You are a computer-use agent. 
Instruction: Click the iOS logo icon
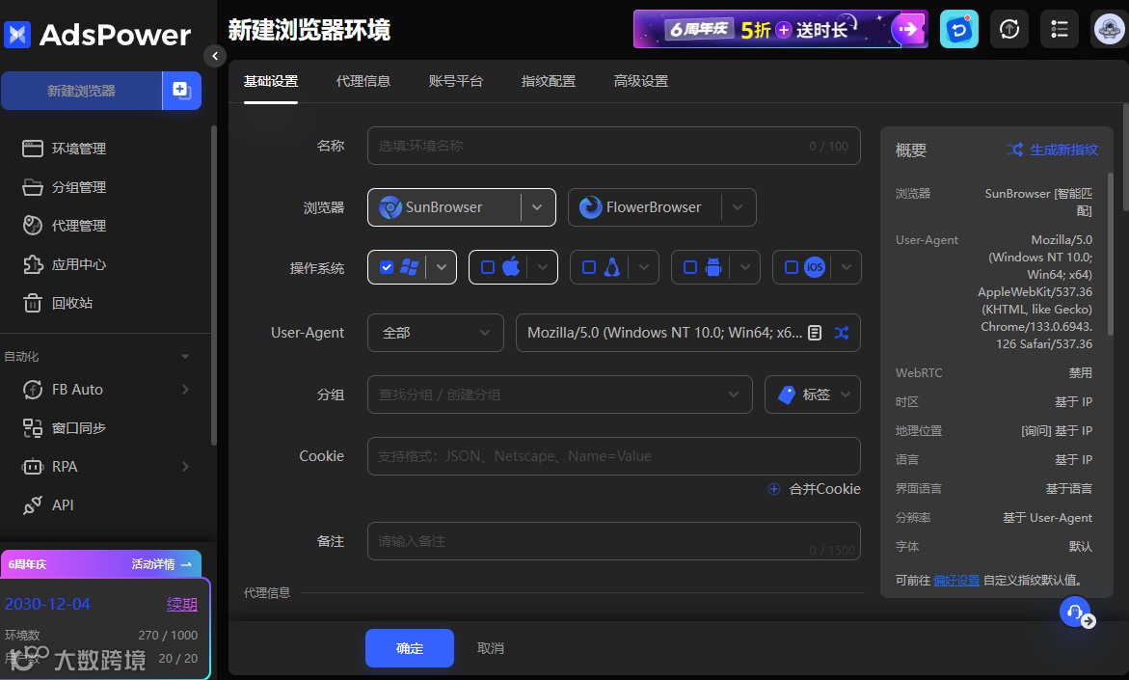[x=815, y=267]
